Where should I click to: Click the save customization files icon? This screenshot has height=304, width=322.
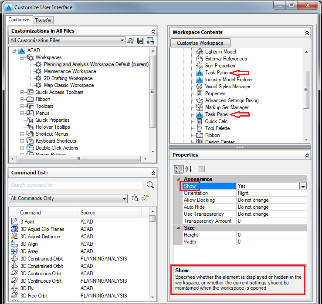tap(140, 41)
